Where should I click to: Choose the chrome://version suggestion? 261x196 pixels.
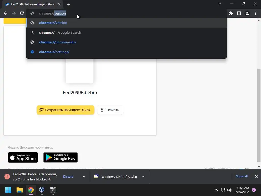coord(126,23)
